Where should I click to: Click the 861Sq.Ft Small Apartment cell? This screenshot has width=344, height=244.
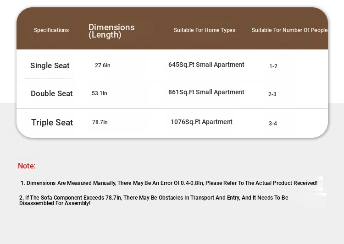[206, 92]
